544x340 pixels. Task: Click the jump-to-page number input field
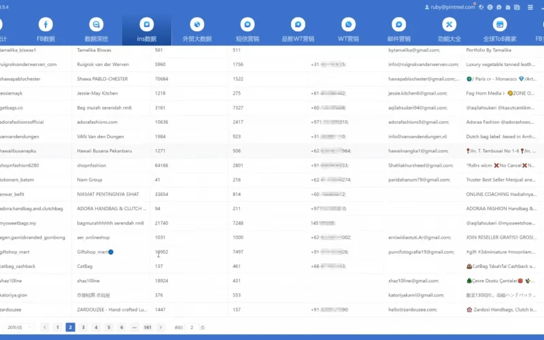pyautogui.click(x=192, y=327)
